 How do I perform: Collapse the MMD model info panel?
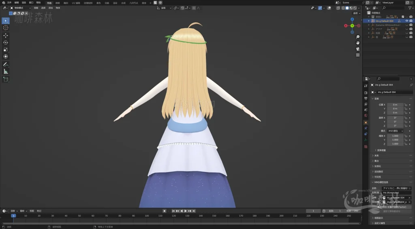[380, 182]
